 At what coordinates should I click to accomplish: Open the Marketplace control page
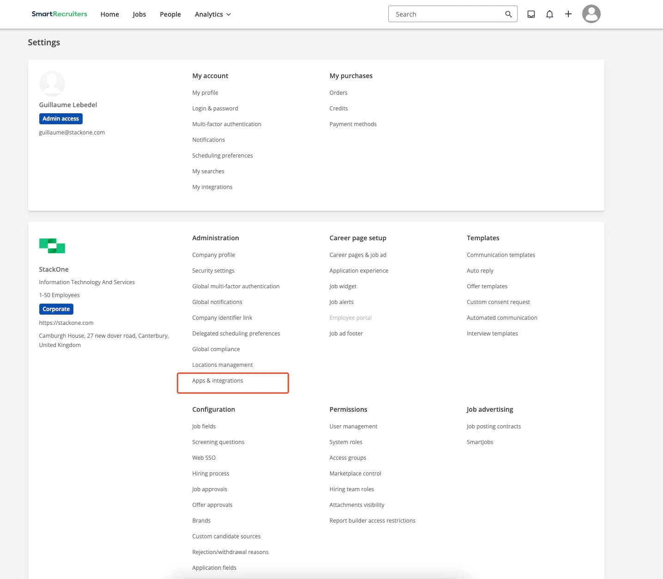click(x=355, y=473)
